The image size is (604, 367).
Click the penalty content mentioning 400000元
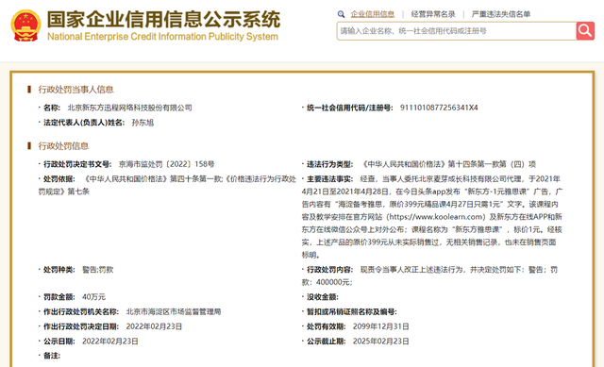coord(430,275)
